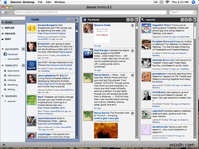Click the Twitter account icon beside update field
Viewport: 199px width, 149px height.
point(3,12)
